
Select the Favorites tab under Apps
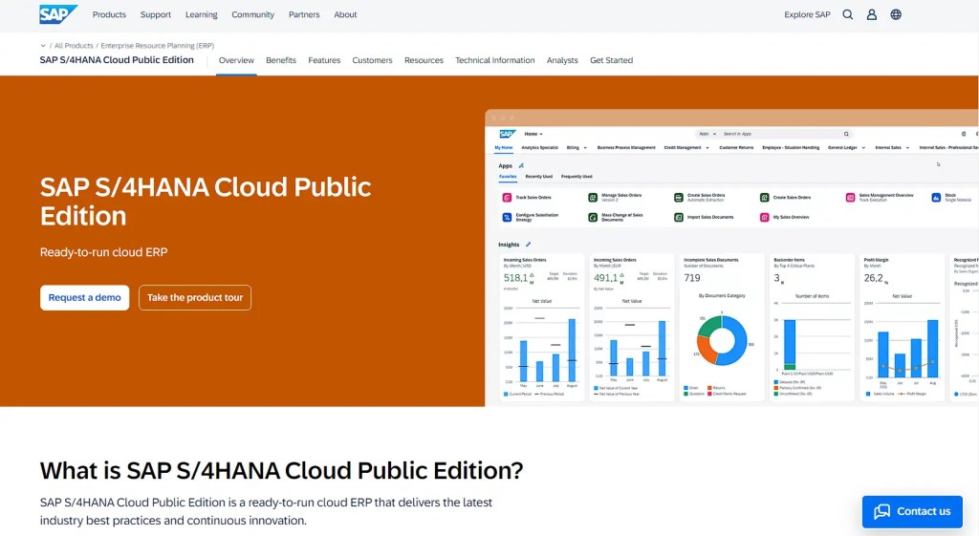tap(508, 177)
